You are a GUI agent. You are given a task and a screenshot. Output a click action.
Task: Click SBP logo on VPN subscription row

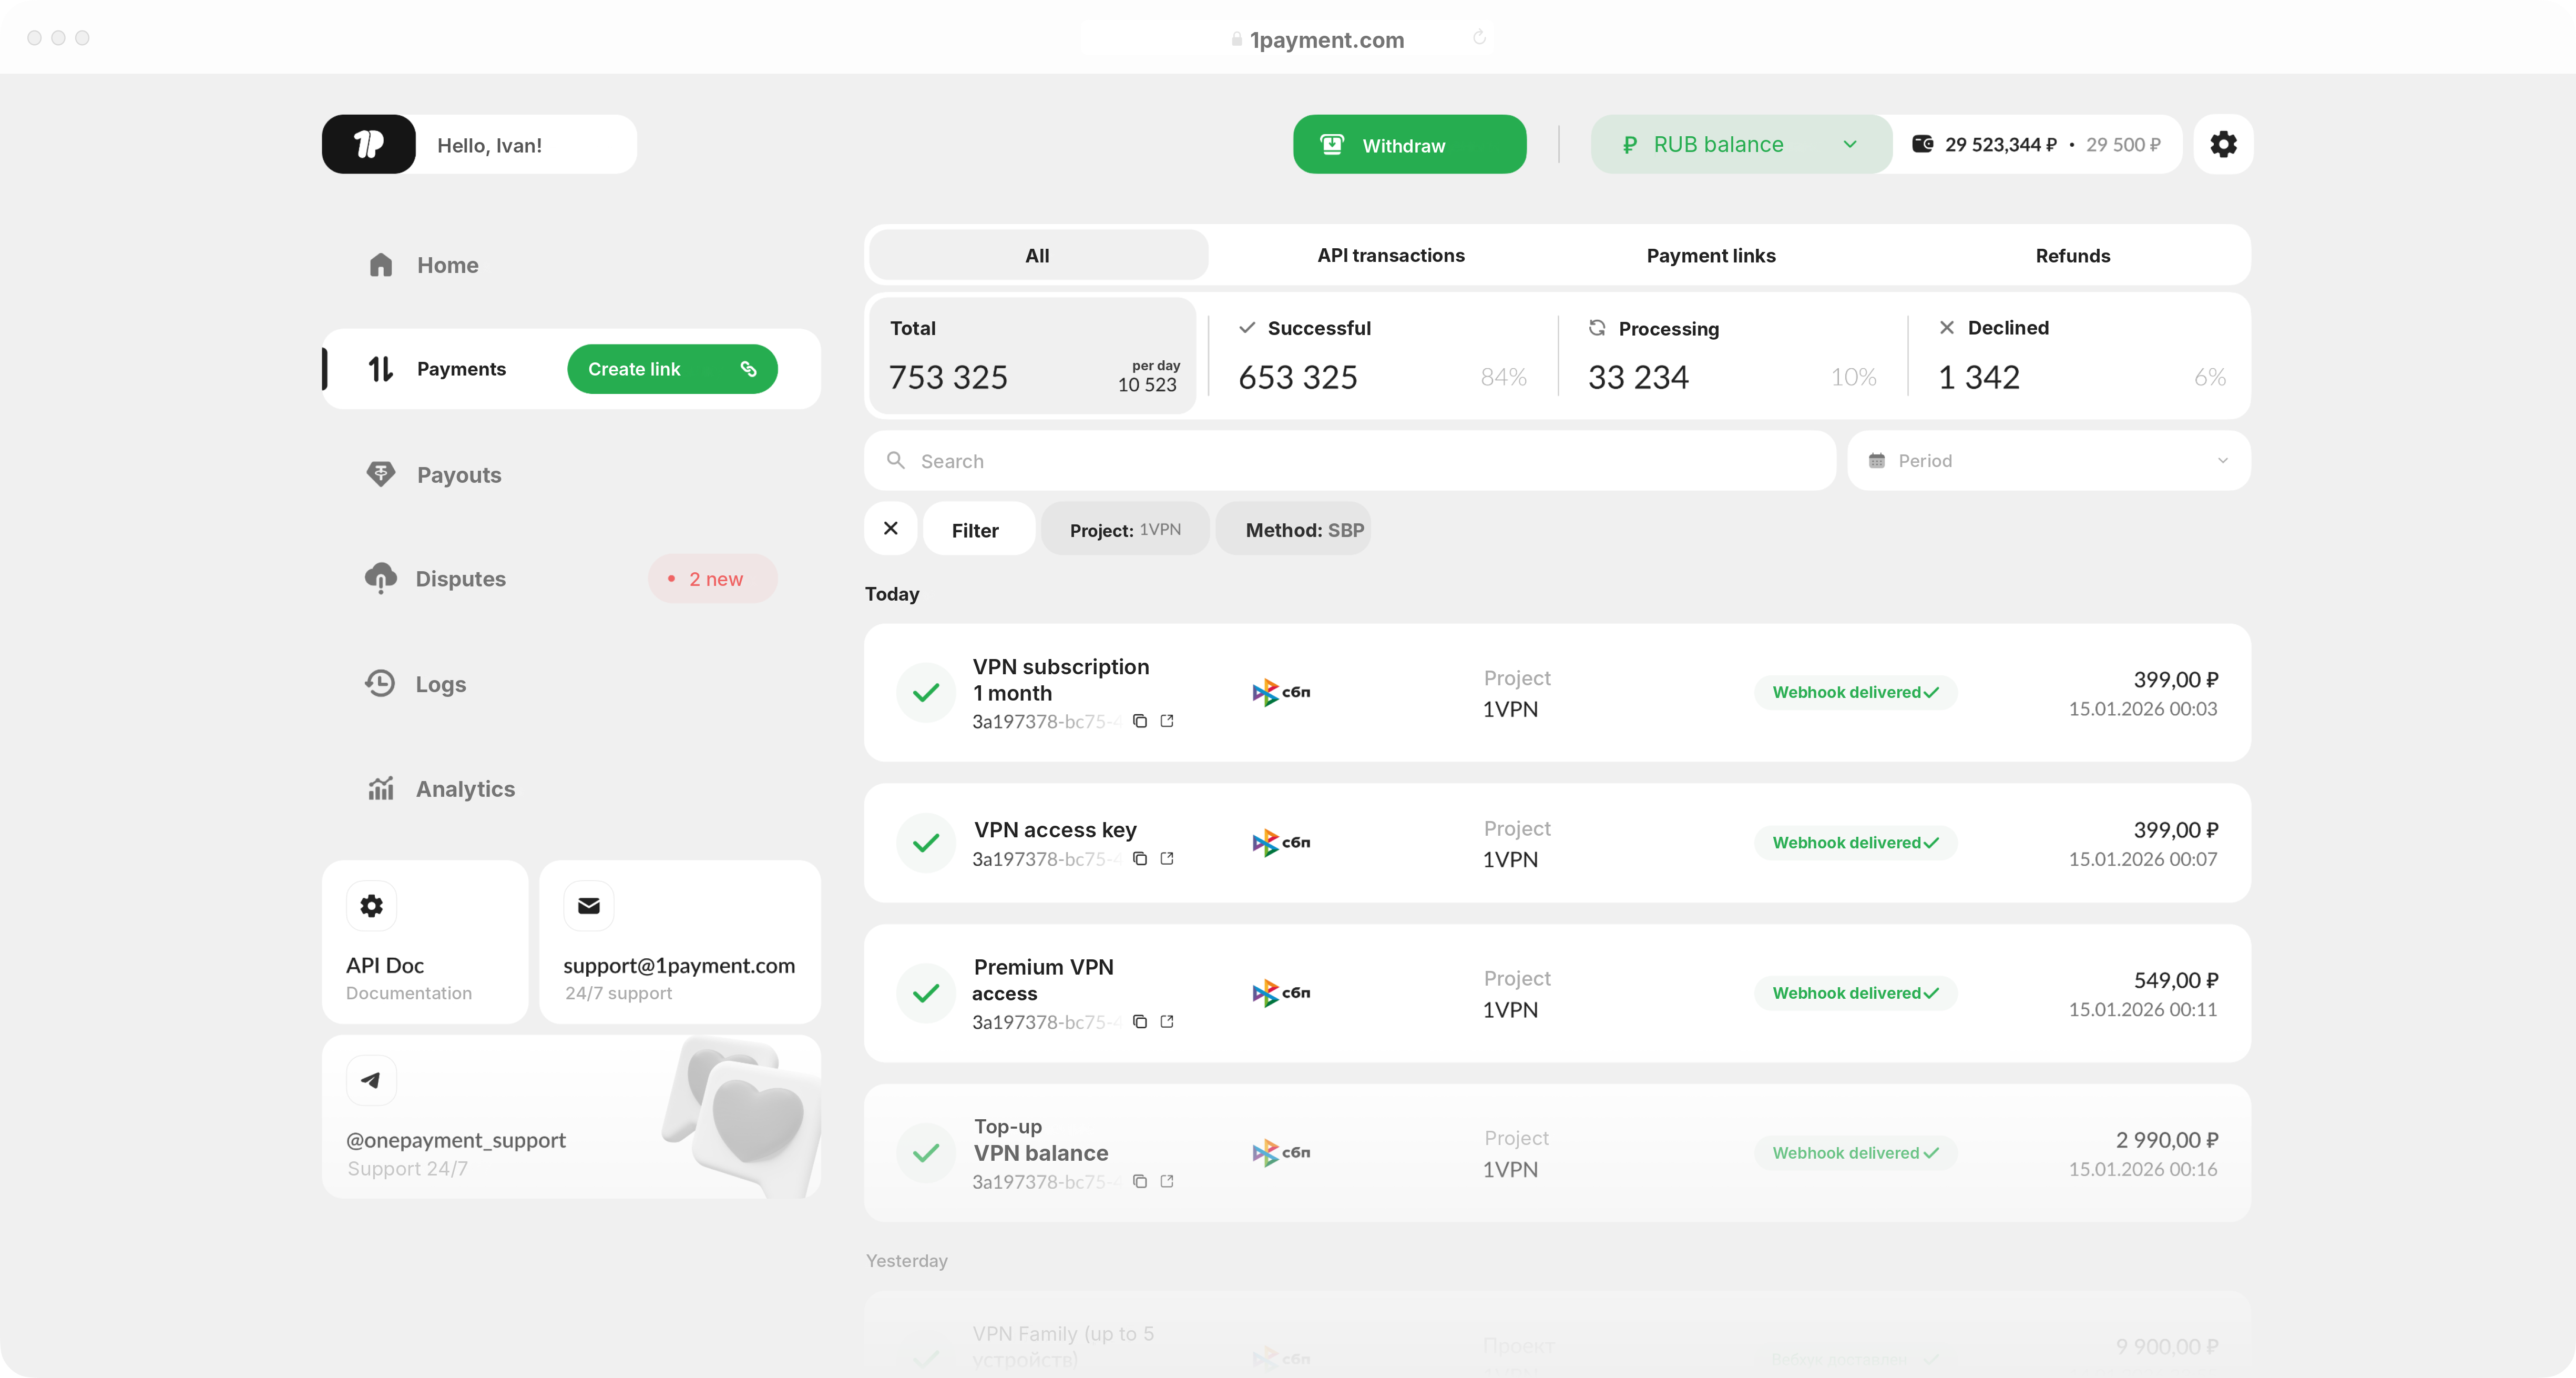(1281, 693)
